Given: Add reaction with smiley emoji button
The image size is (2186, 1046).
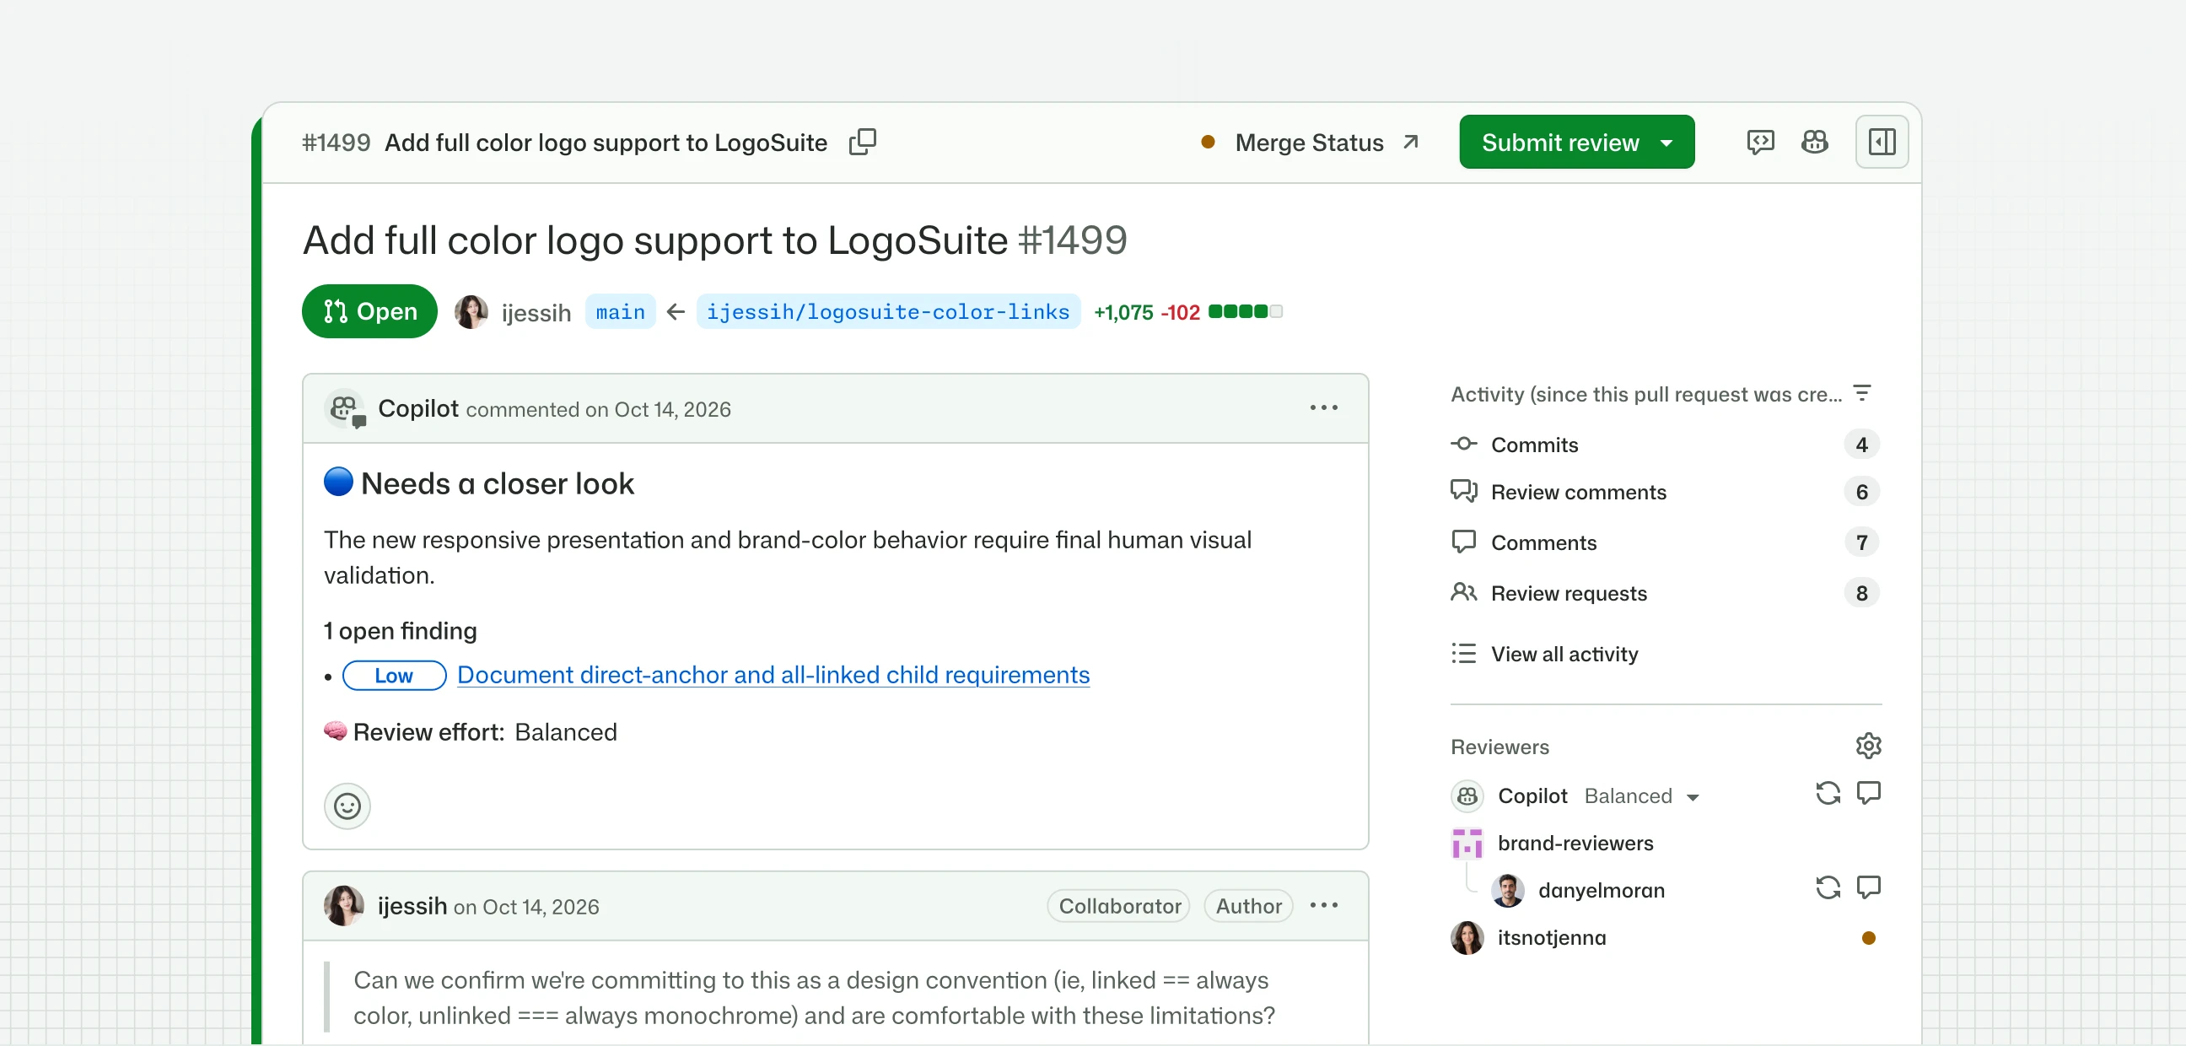Looking at the screenshot, I should tap(347, 806).
